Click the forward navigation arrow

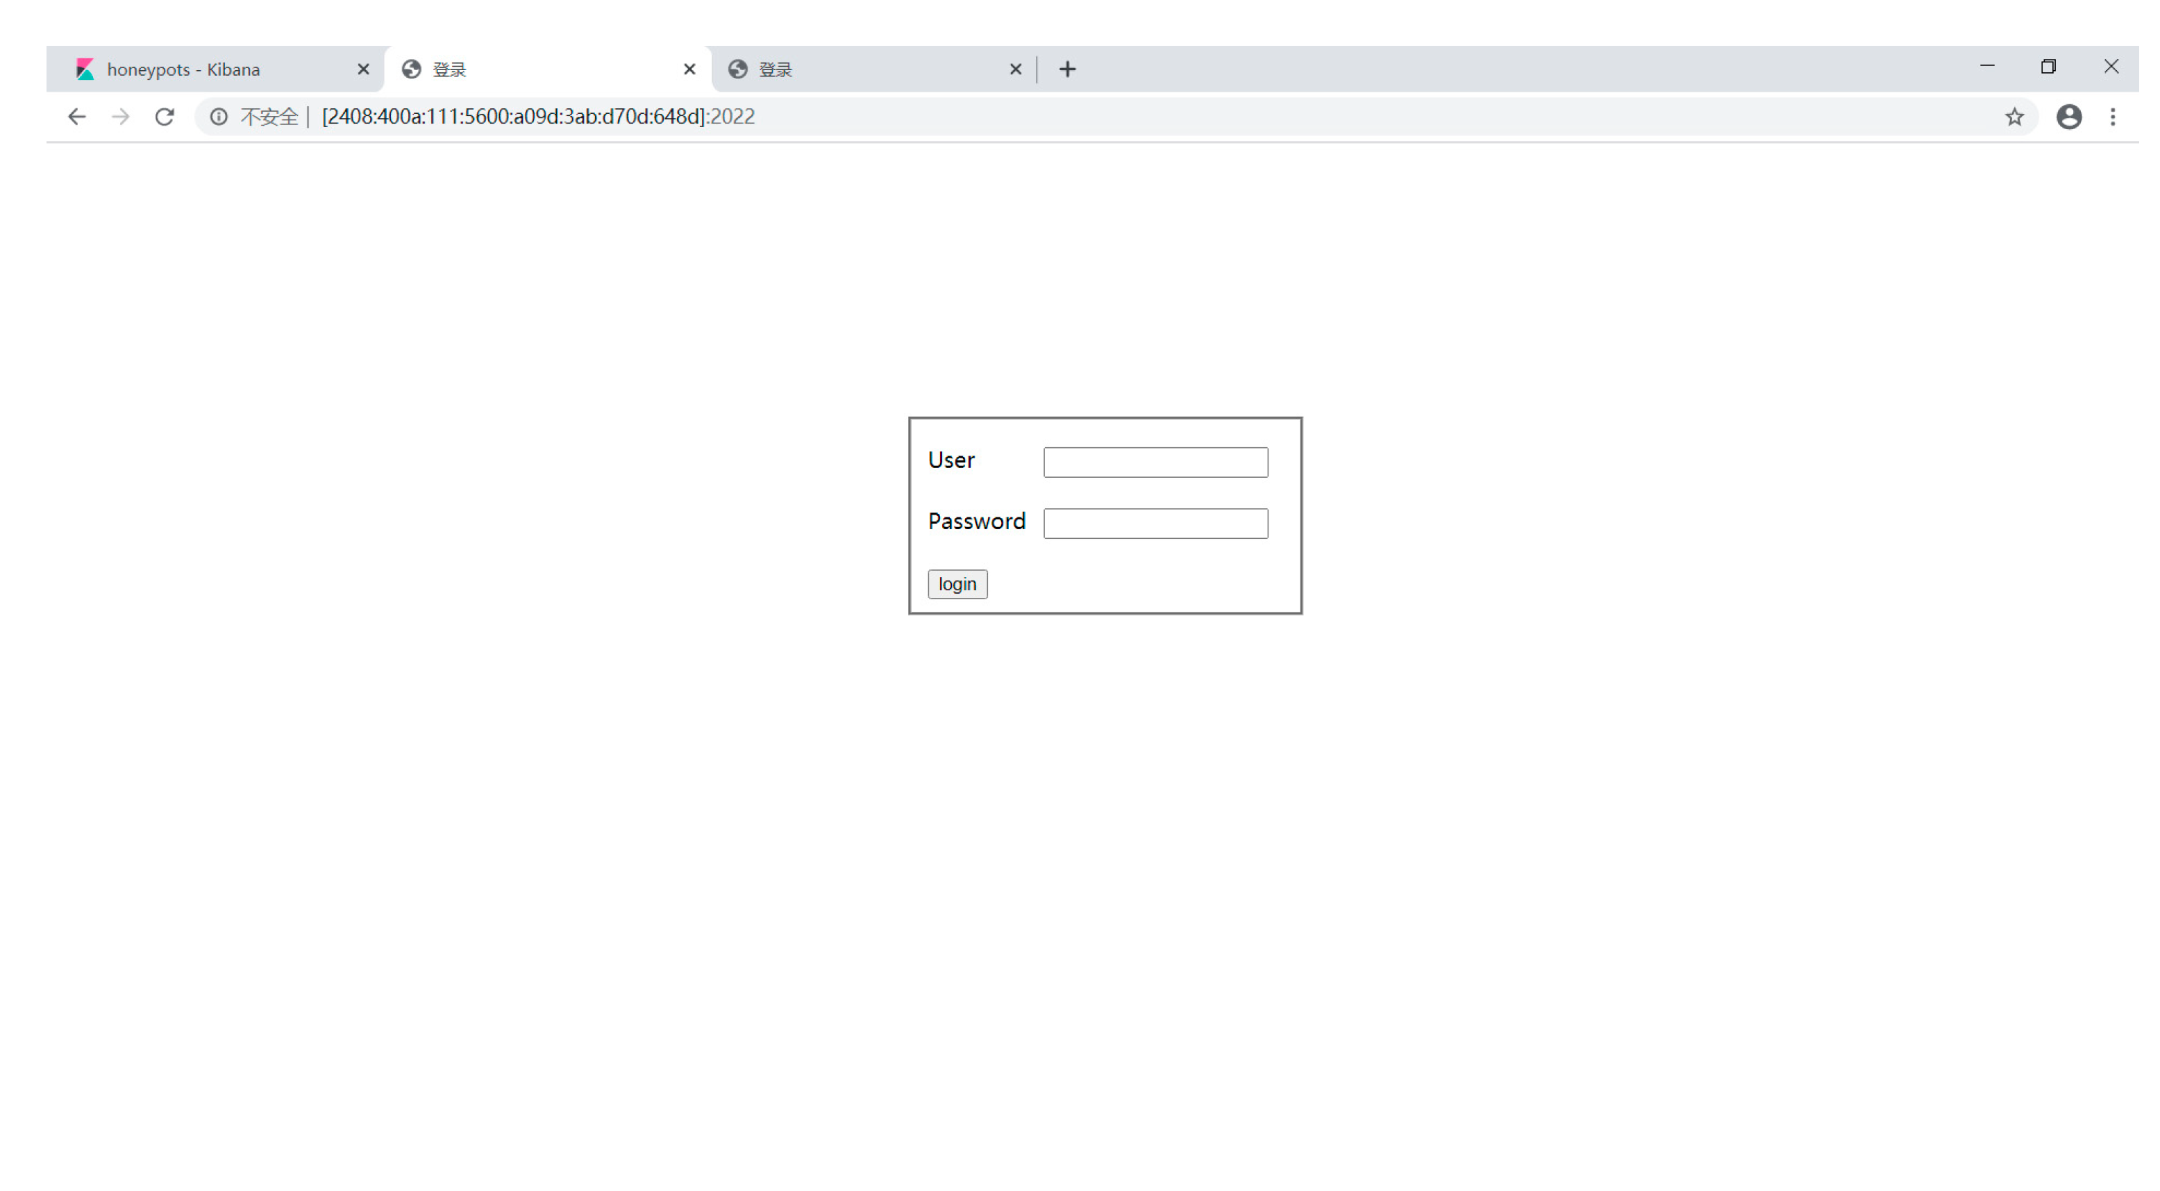tap(121, 117)
